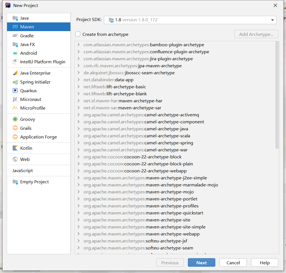The image size is (286, 273).
Task: Click the Cancel button
Action: [x=233, y=263]
